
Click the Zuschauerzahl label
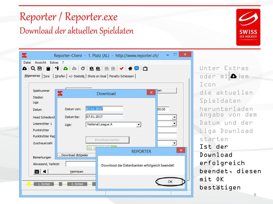point(42,143)
